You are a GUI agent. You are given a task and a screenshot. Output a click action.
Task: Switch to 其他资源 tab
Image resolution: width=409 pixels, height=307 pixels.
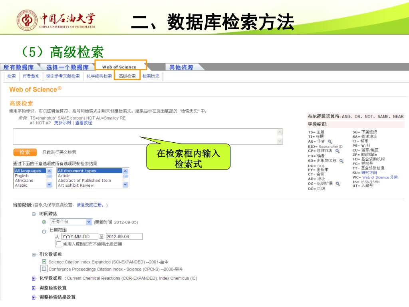pos(182,67)
